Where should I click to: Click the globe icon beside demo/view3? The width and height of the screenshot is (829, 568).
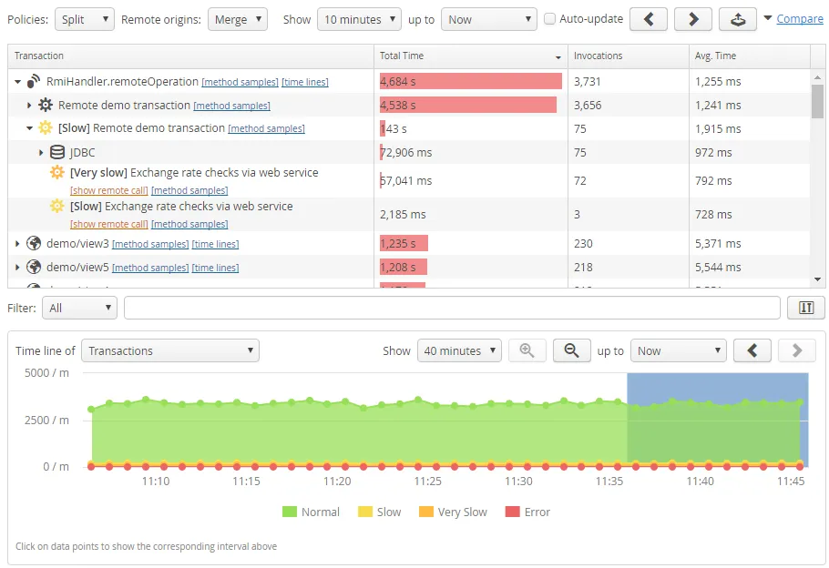click(x=33, y=243)
